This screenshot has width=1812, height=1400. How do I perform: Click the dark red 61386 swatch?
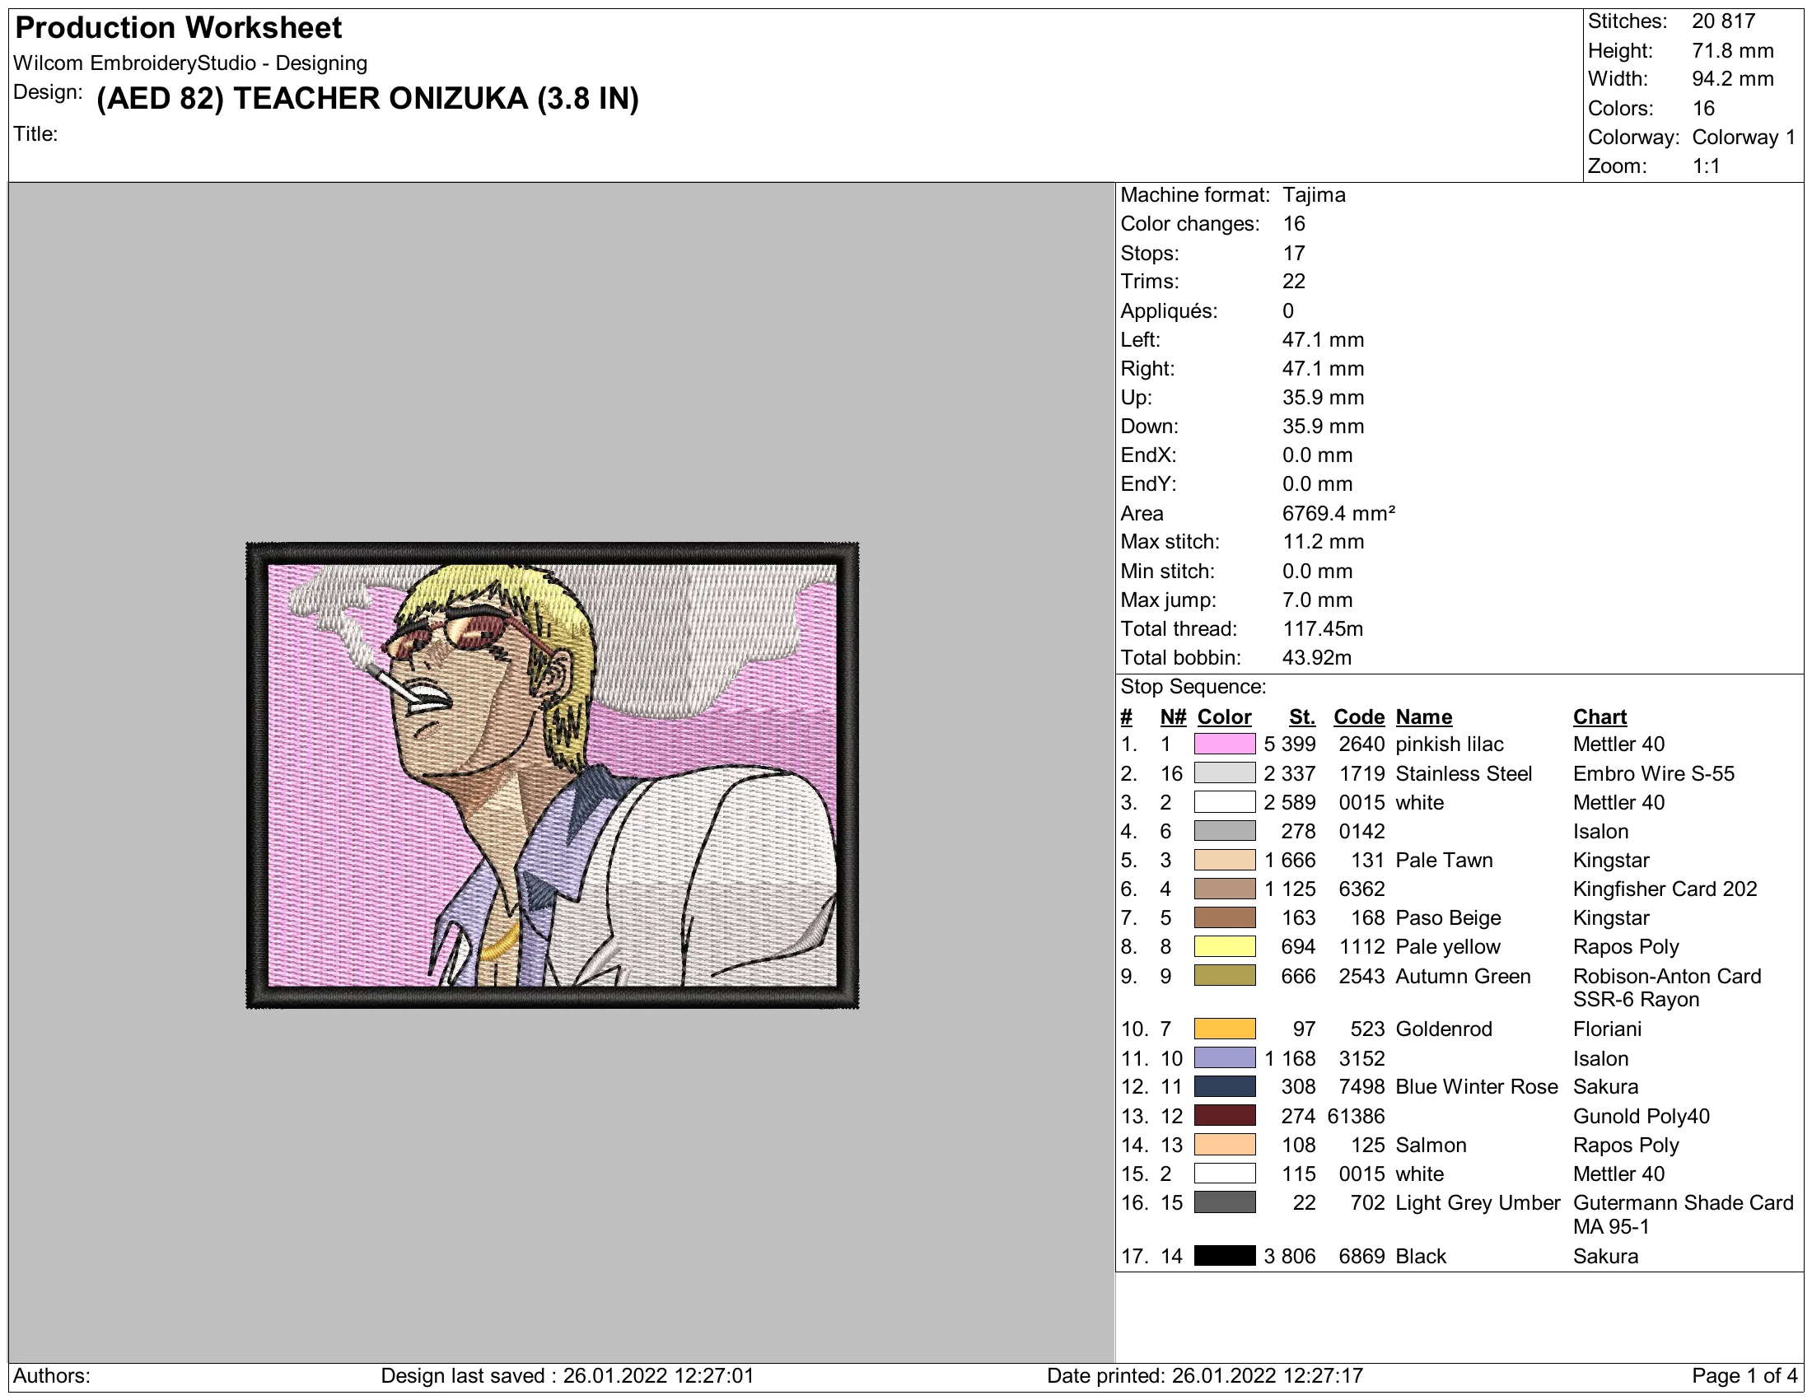(x=1225, y=1116)
